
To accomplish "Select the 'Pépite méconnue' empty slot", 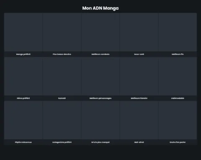I will (x=23, y=120).
